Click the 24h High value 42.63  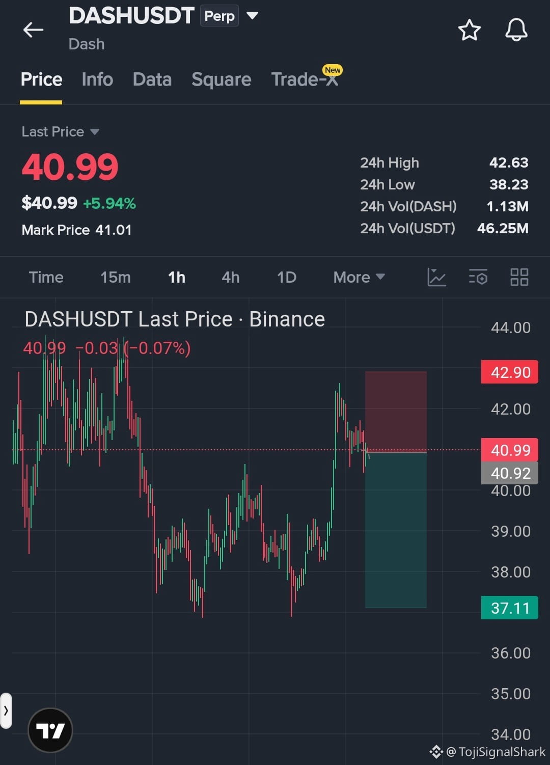[509, 162]
